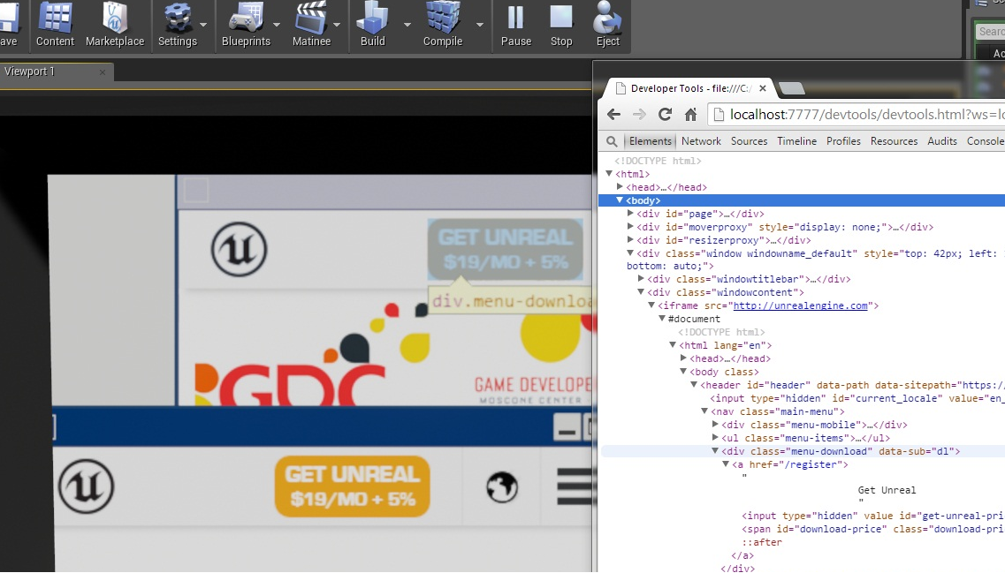The width and height of the screenshot is (1005, 573).
Task: Expand the div id="moverproxy" node
Action: coord(630,227)
